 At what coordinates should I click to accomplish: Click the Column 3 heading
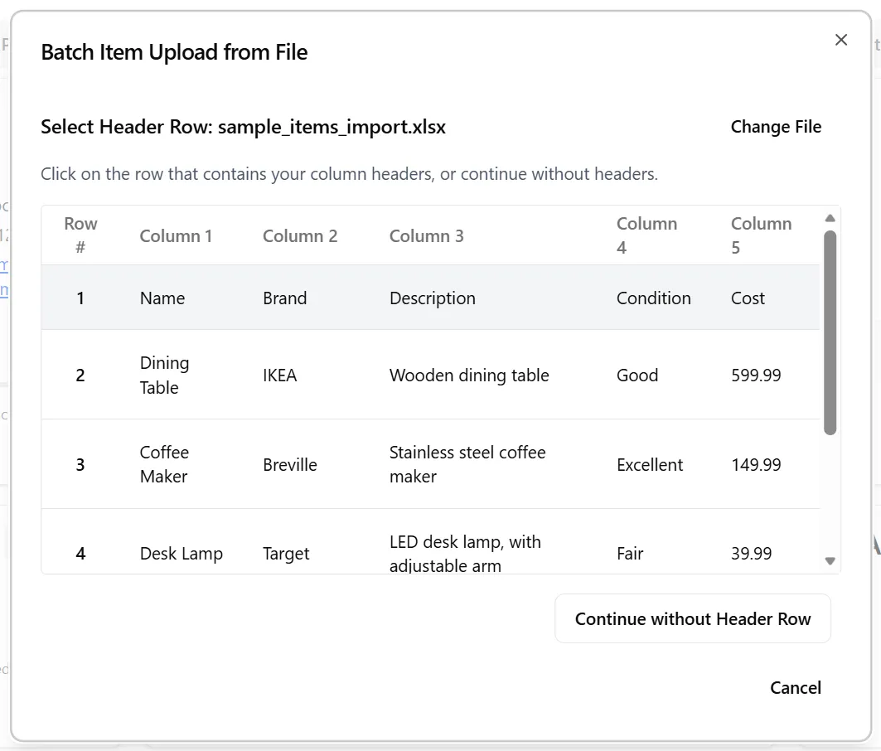point(427,235)
